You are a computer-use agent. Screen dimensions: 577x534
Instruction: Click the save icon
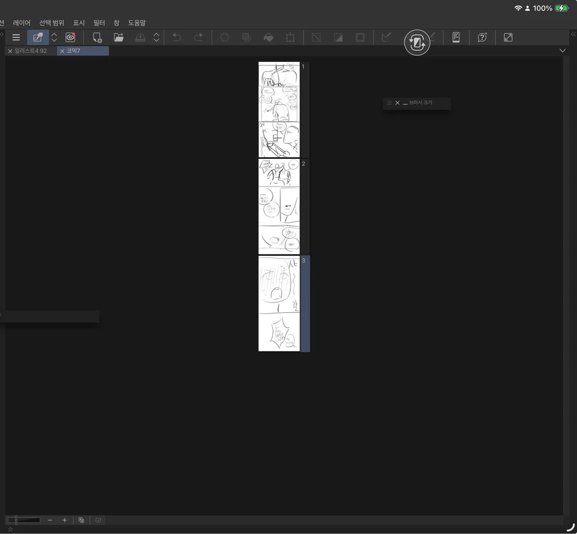tap(141, 37)
